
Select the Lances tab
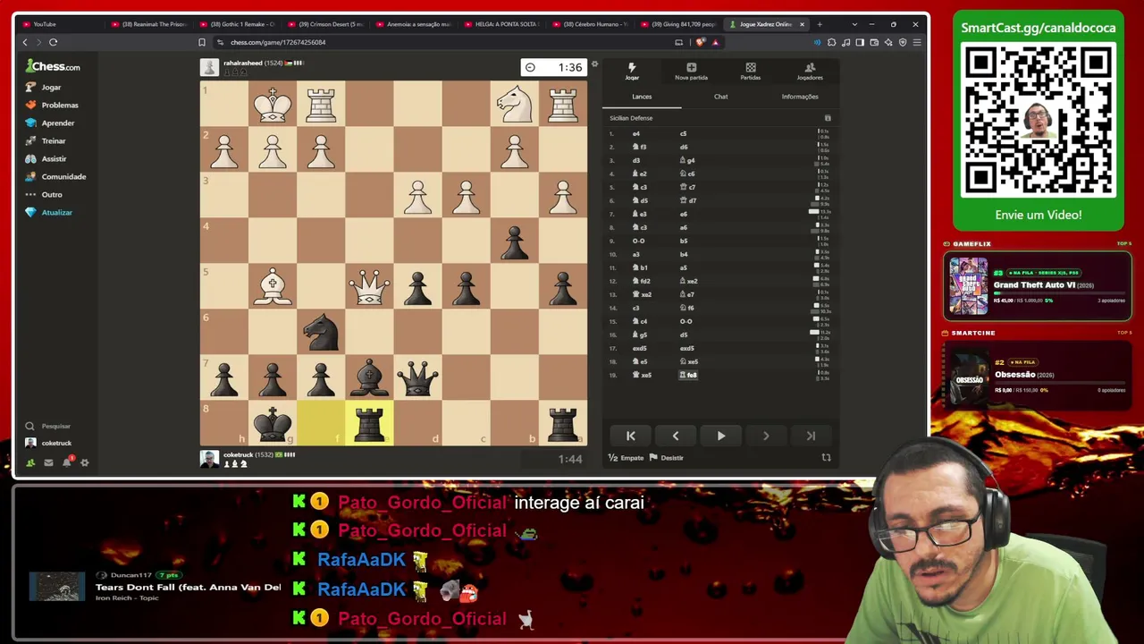pos(642,97)
